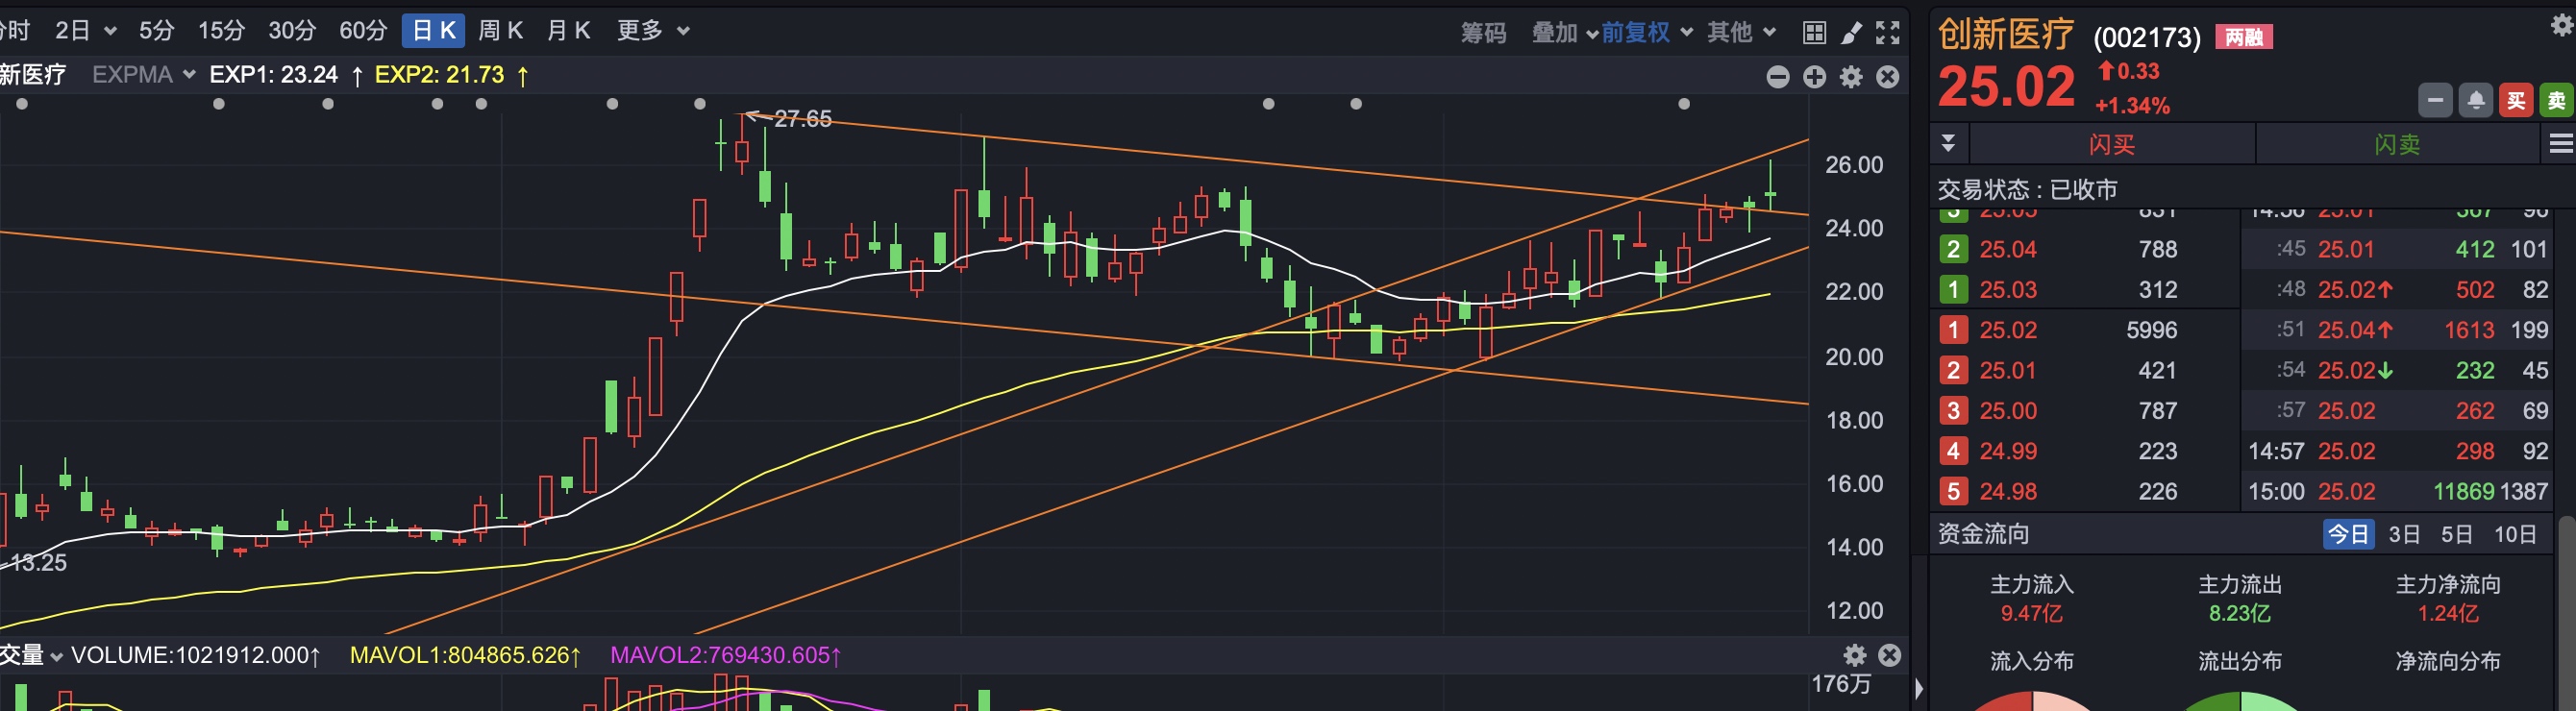The width and height of the screenshot is (2576, 711).
Task: Open the 其他 other options dropdown
Action: [1741, 33]
